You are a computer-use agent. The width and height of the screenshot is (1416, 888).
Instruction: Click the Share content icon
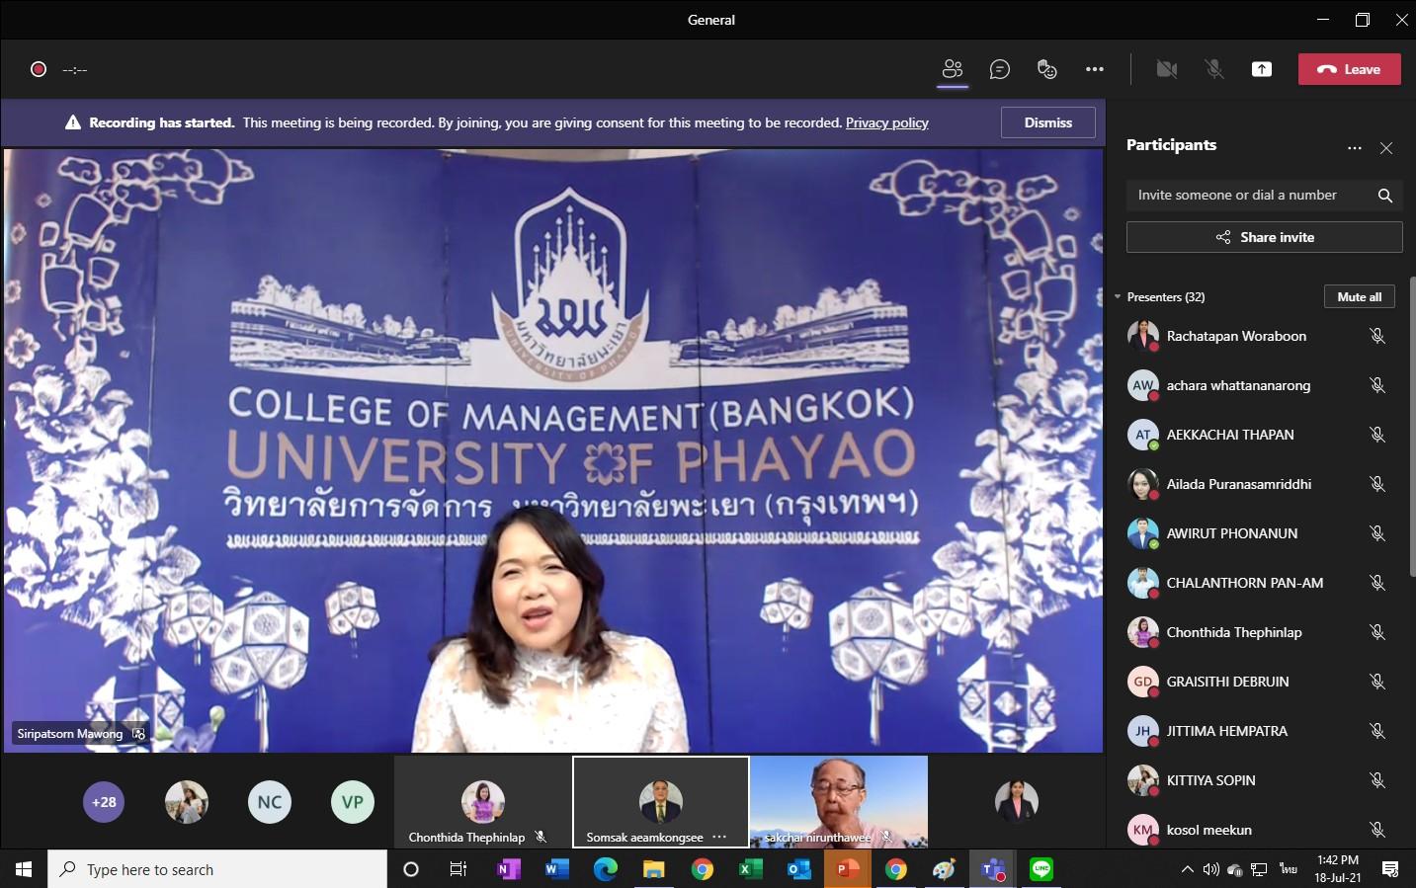[x=1262, y=69]
